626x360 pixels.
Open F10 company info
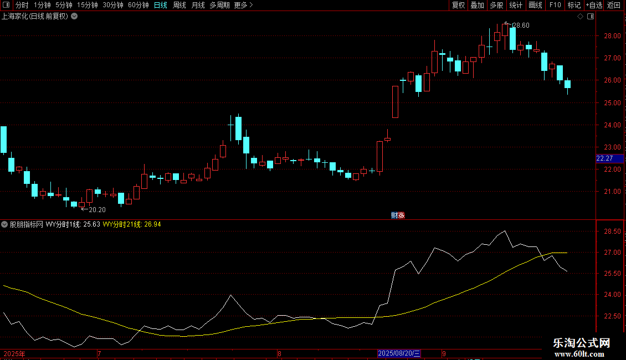click(555, 5)
